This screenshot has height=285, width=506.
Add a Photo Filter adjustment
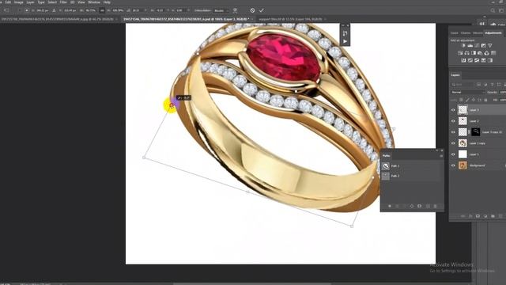(480, 53)
